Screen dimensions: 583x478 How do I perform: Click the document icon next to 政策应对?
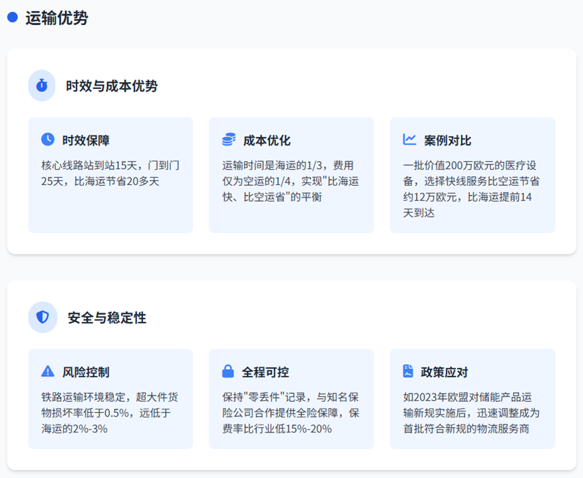pyautogui.click(x=408, y=371)
